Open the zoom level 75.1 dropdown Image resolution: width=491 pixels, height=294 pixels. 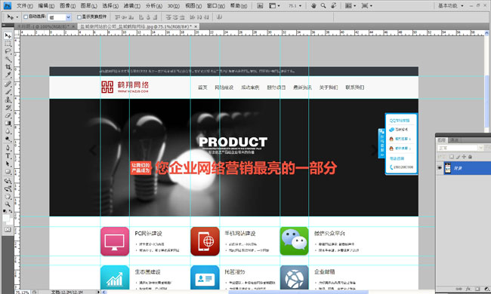[295, 5]
